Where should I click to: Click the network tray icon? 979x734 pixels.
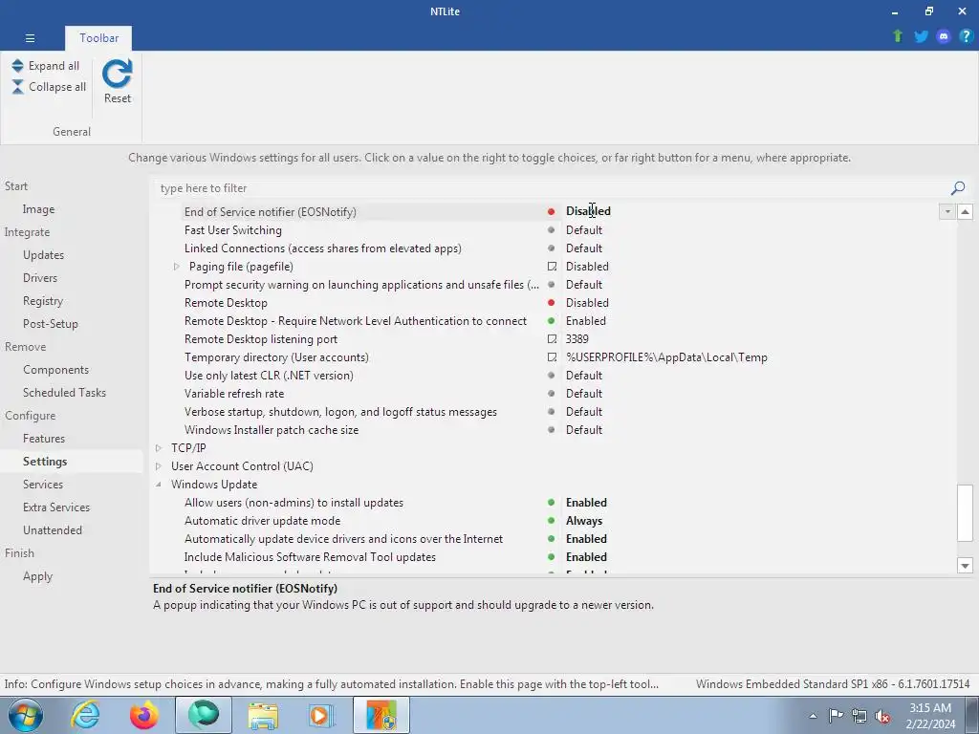[859, 715]
